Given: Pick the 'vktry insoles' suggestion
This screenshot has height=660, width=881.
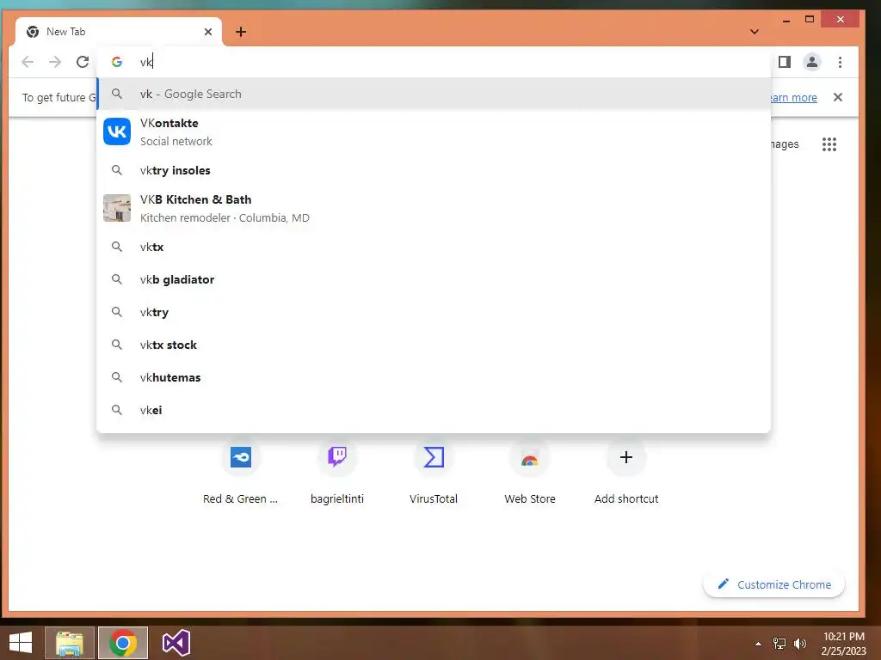Looking at the screenshot, I should 434,170.
